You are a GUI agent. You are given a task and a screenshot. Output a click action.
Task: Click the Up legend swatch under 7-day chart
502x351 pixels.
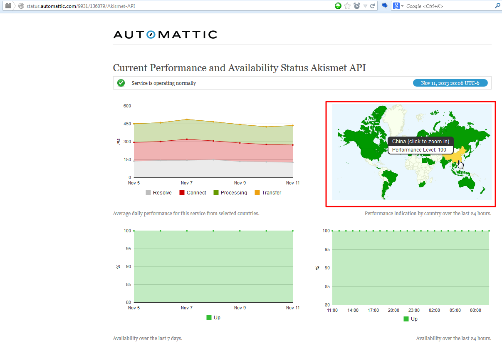tap(209, 318)
